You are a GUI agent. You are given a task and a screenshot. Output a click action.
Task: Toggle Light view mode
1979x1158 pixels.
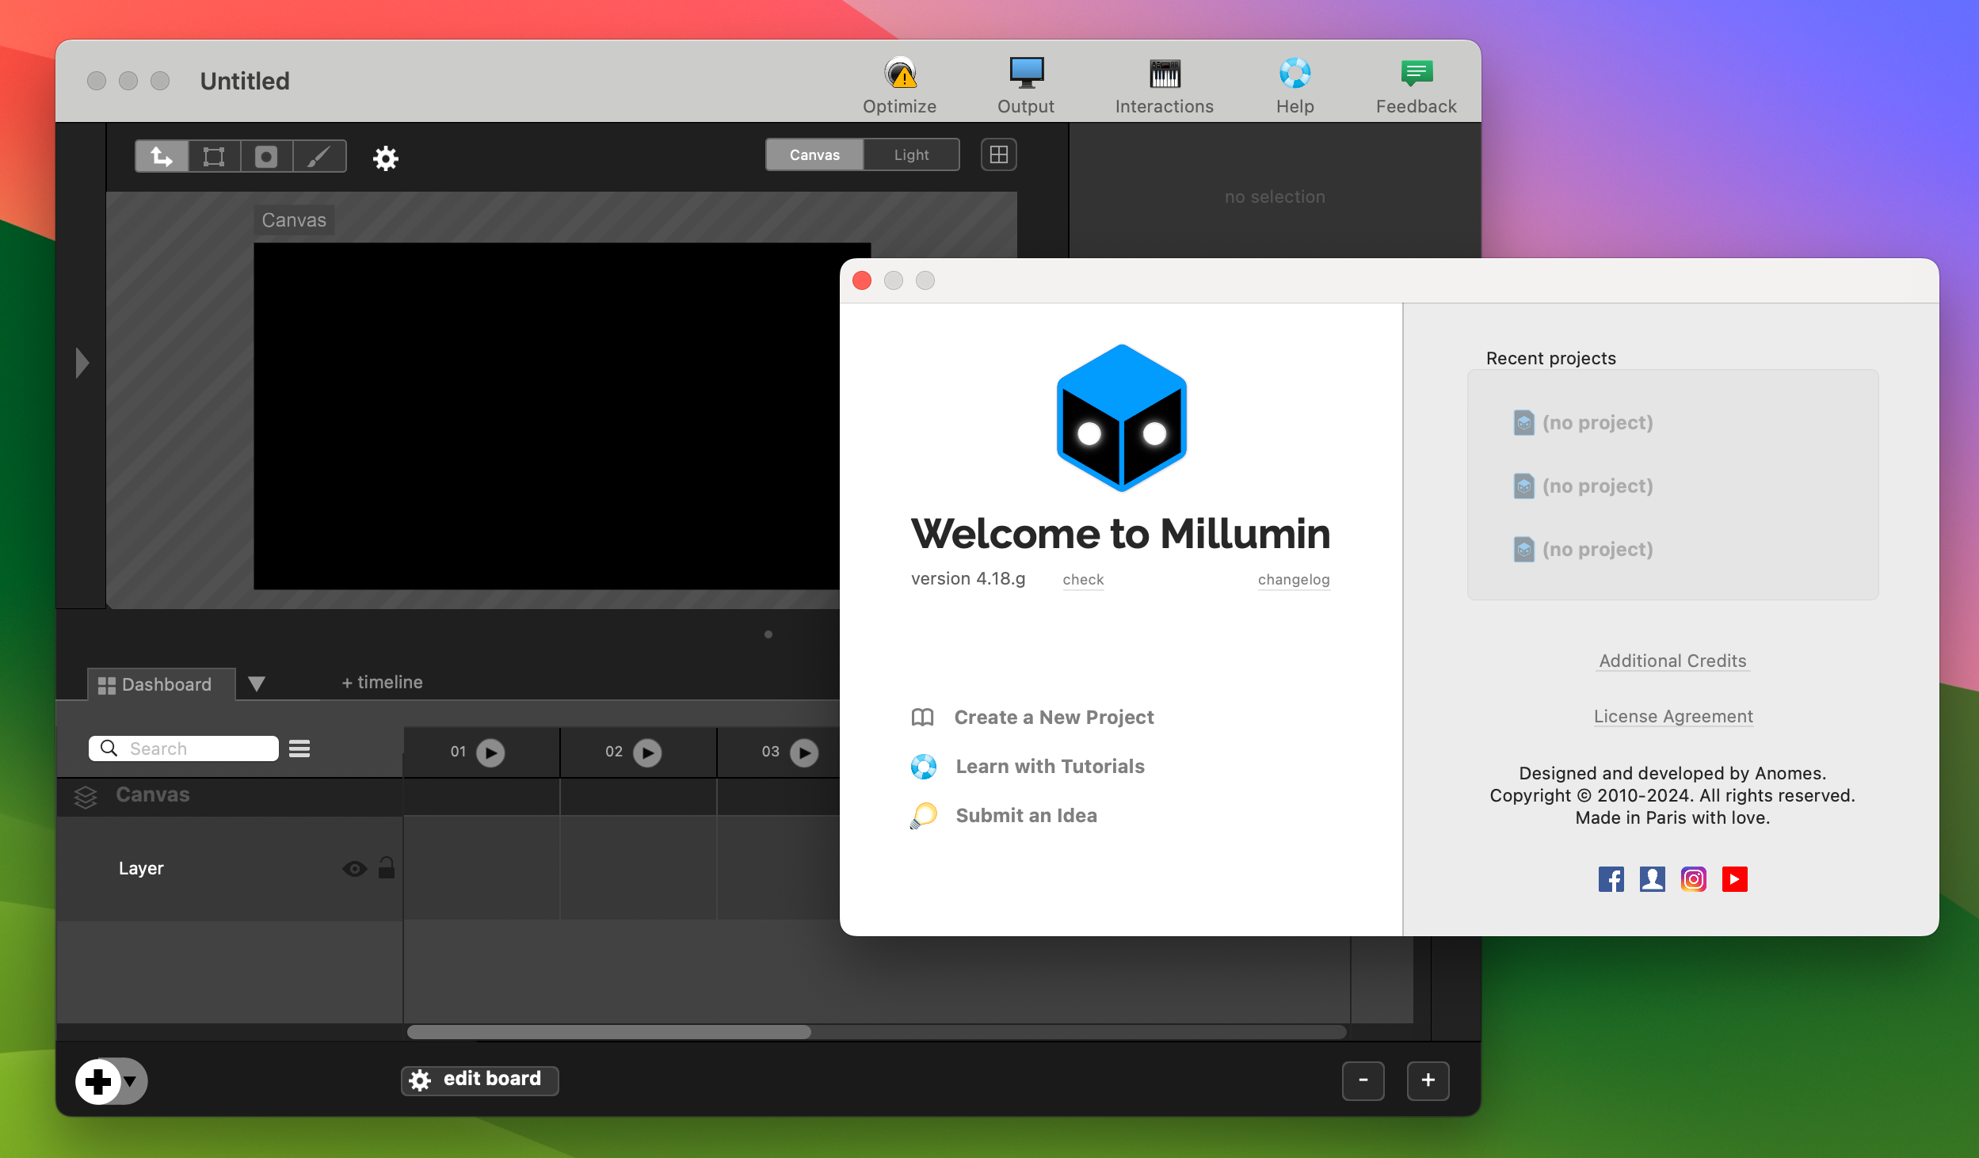click(911, 154)
